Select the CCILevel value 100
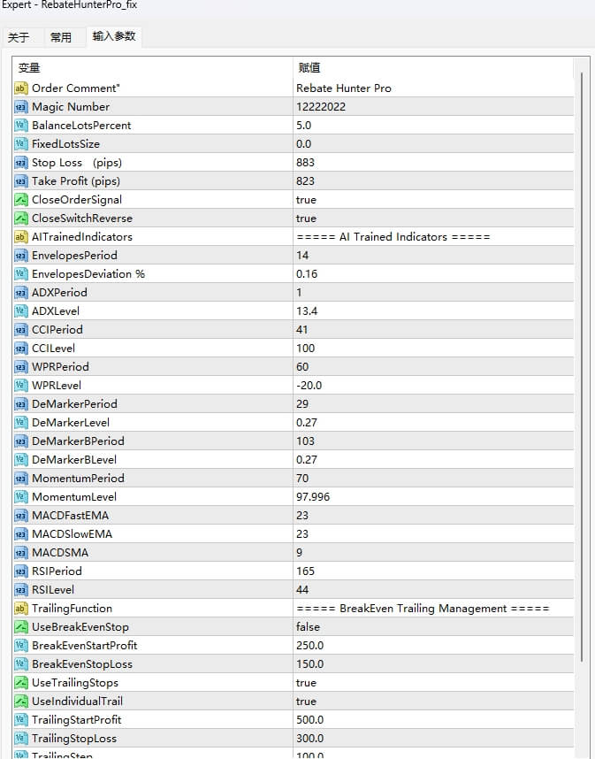 [x=305, y=349]
